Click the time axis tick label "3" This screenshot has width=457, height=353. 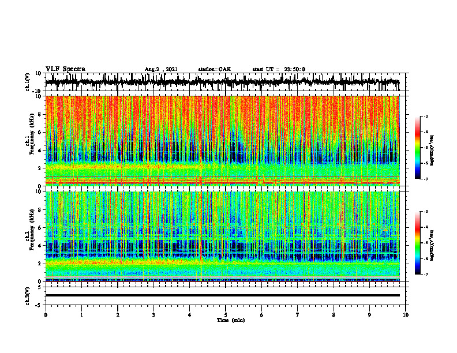(x=153, y=315)
